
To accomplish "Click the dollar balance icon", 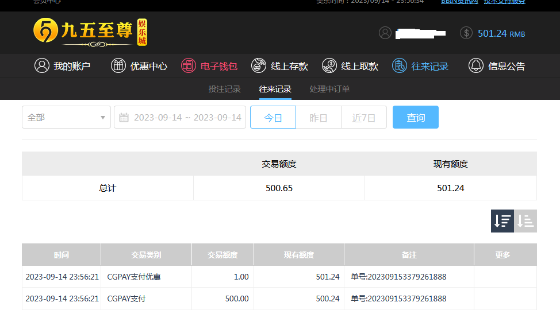I will click(x=466, y=33).
